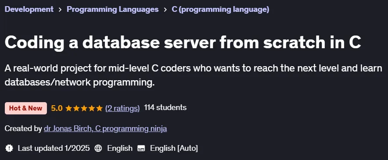Click the closed captions icon

(x=141, y=148)
